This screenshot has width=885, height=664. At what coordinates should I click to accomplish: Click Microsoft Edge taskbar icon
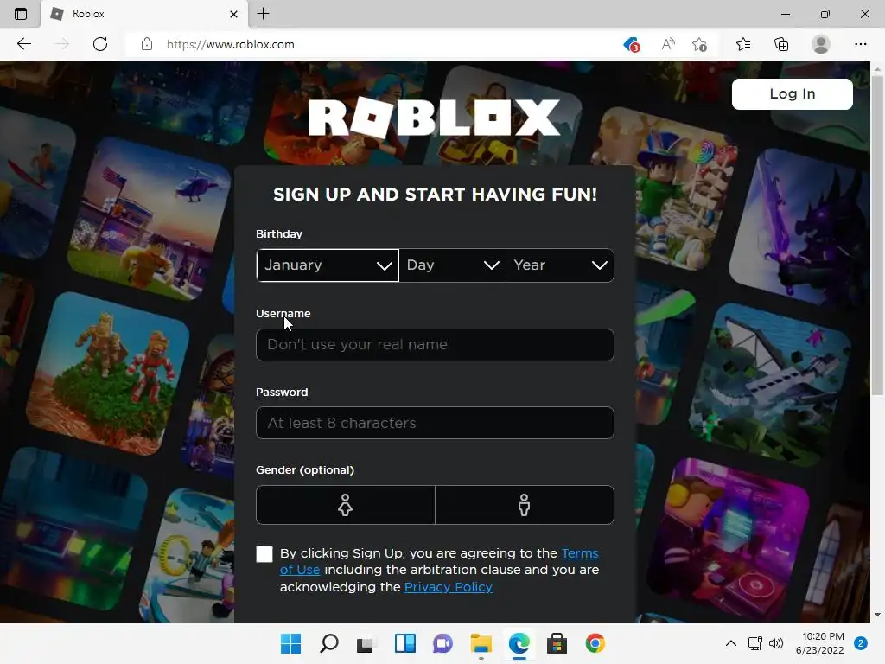click(x=519, y=643)
